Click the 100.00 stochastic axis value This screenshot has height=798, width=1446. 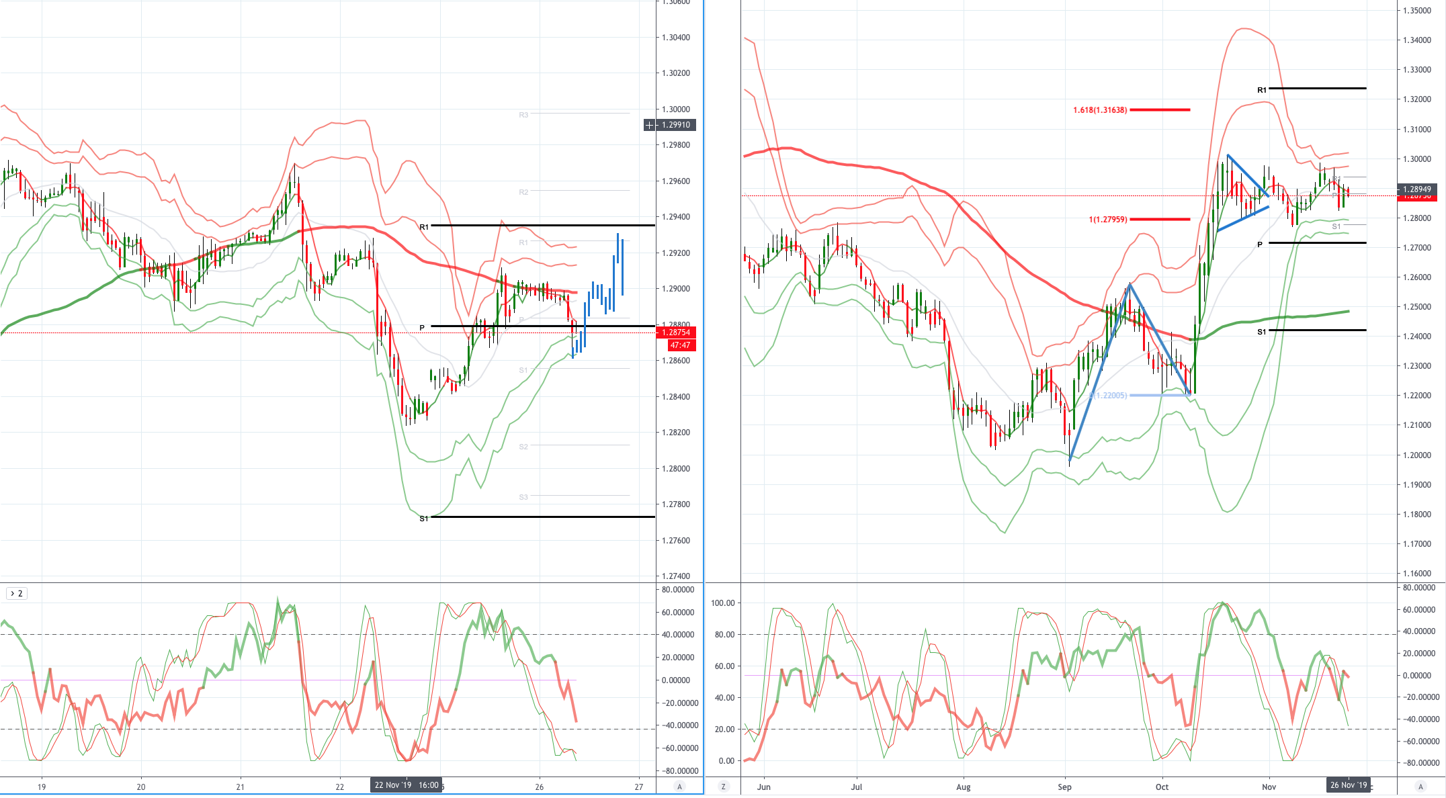[x=723, y=603]
